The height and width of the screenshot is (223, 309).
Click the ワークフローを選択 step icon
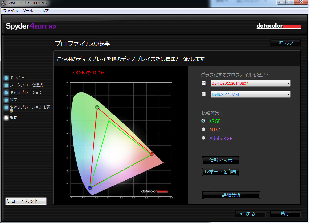pyautogui.click(x=7, y=85)
